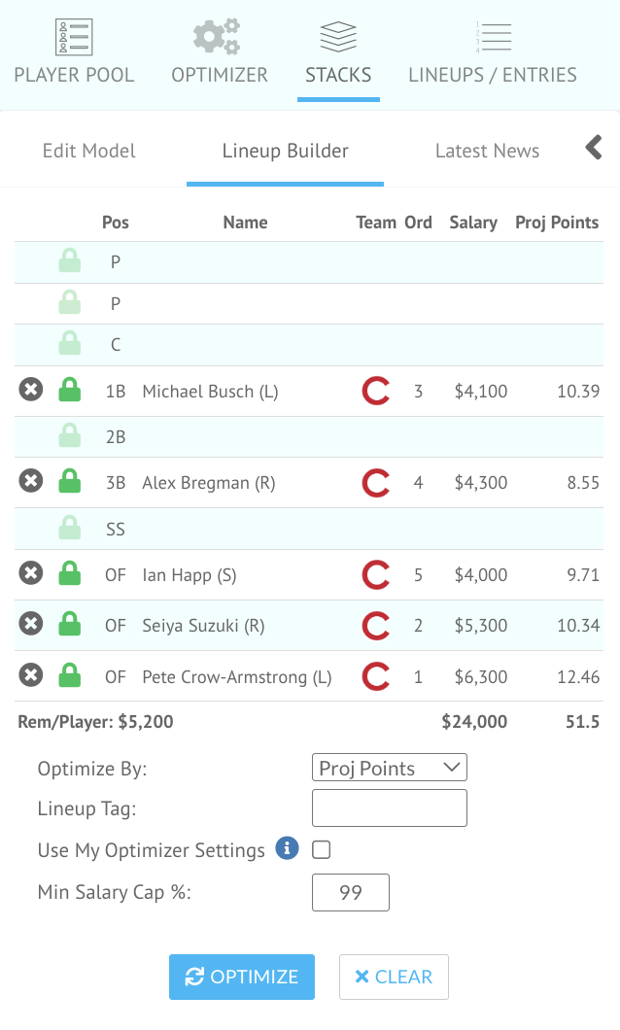Toggle the lock on the C slot
Image resolution: width=620 pixels, height=1030 pixels.
click(70, 343)
